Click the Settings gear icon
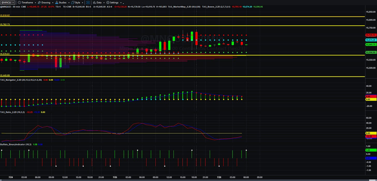The image size is (377, 181). [108, 2]
